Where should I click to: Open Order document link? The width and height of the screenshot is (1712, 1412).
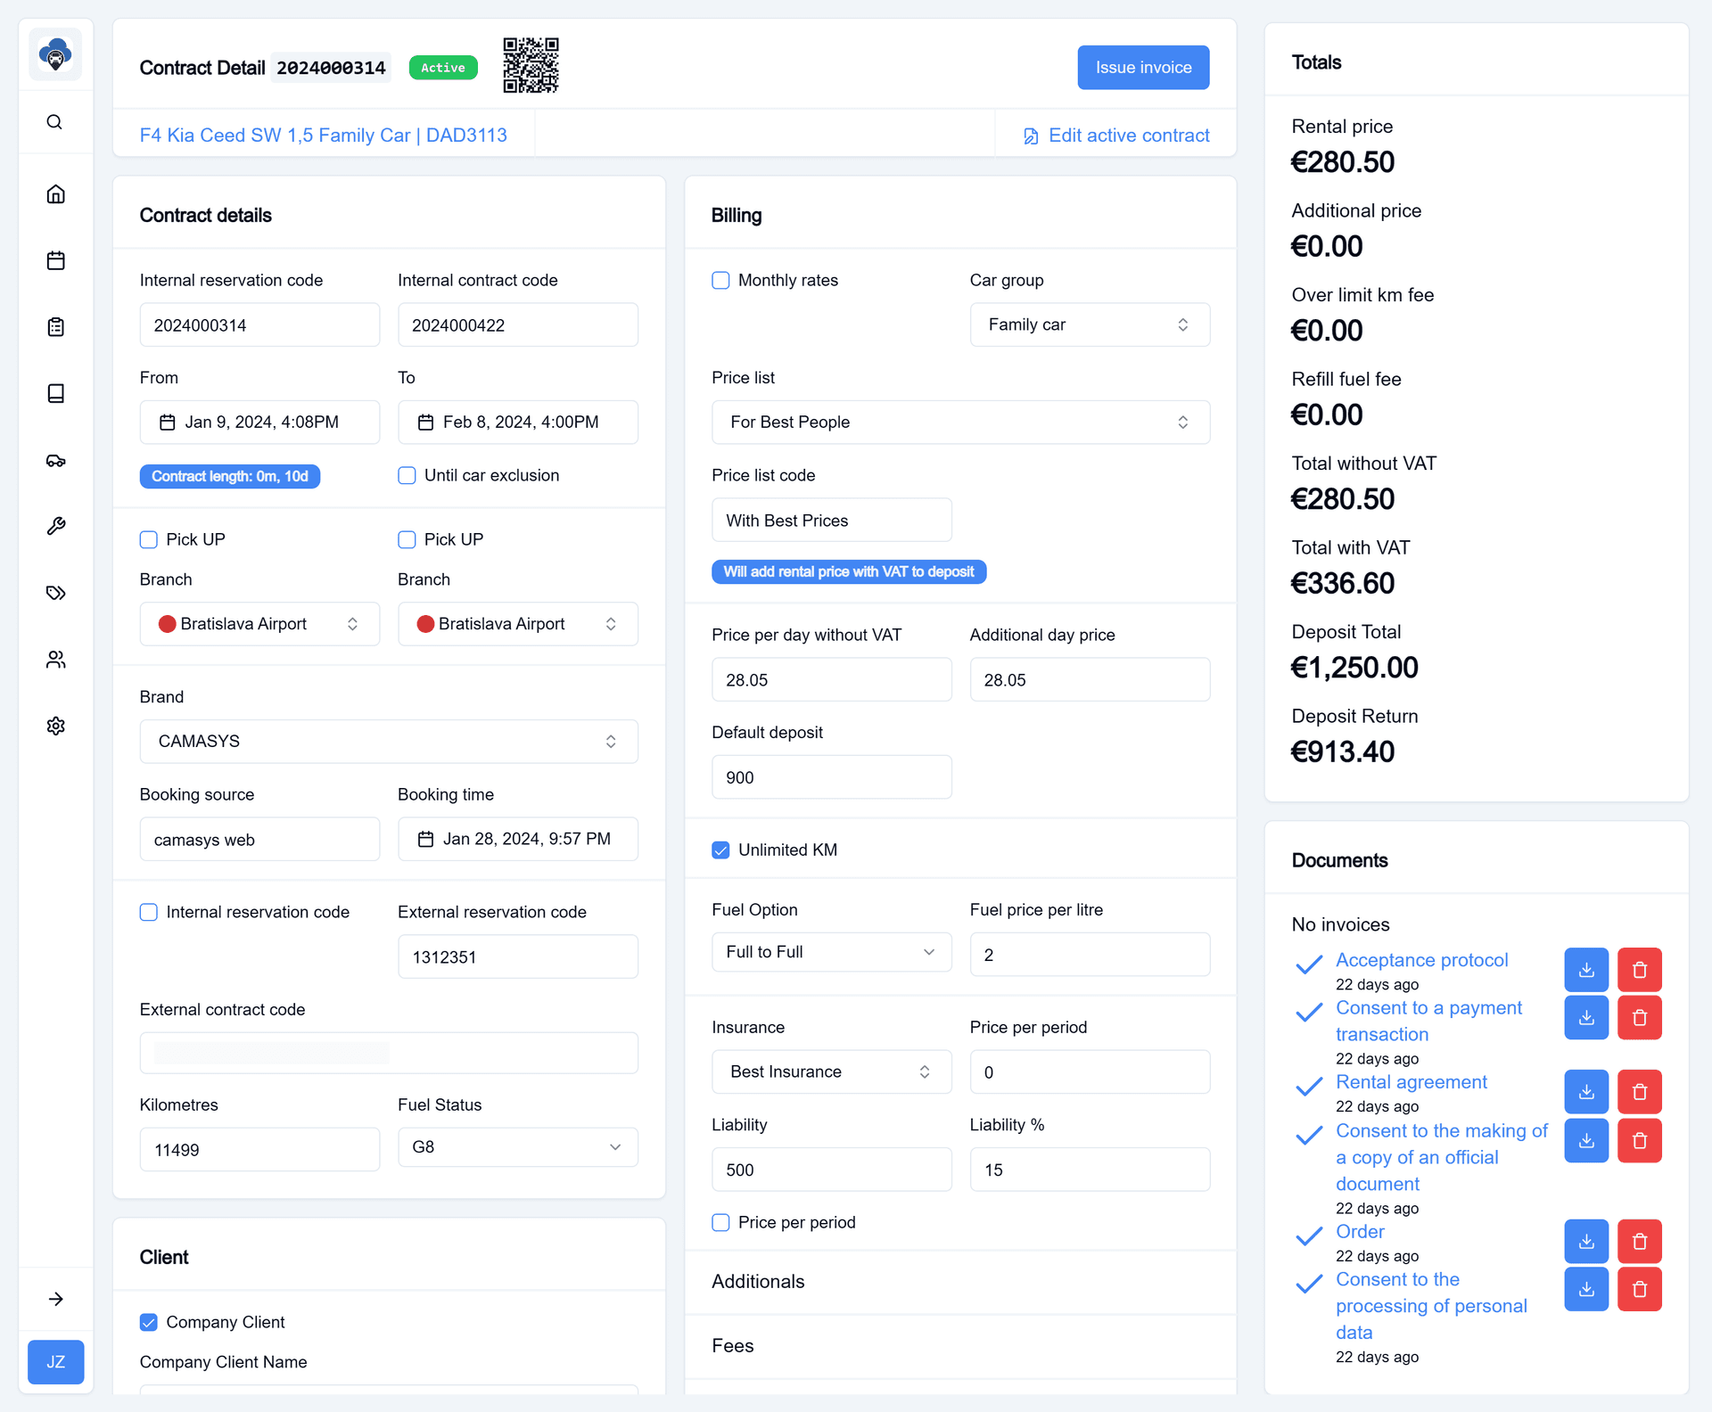[x=1360, y=1232]
